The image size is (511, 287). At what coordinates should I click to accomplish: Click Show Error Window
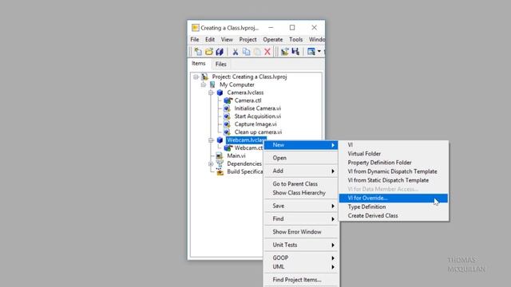(x=301, y=232)
